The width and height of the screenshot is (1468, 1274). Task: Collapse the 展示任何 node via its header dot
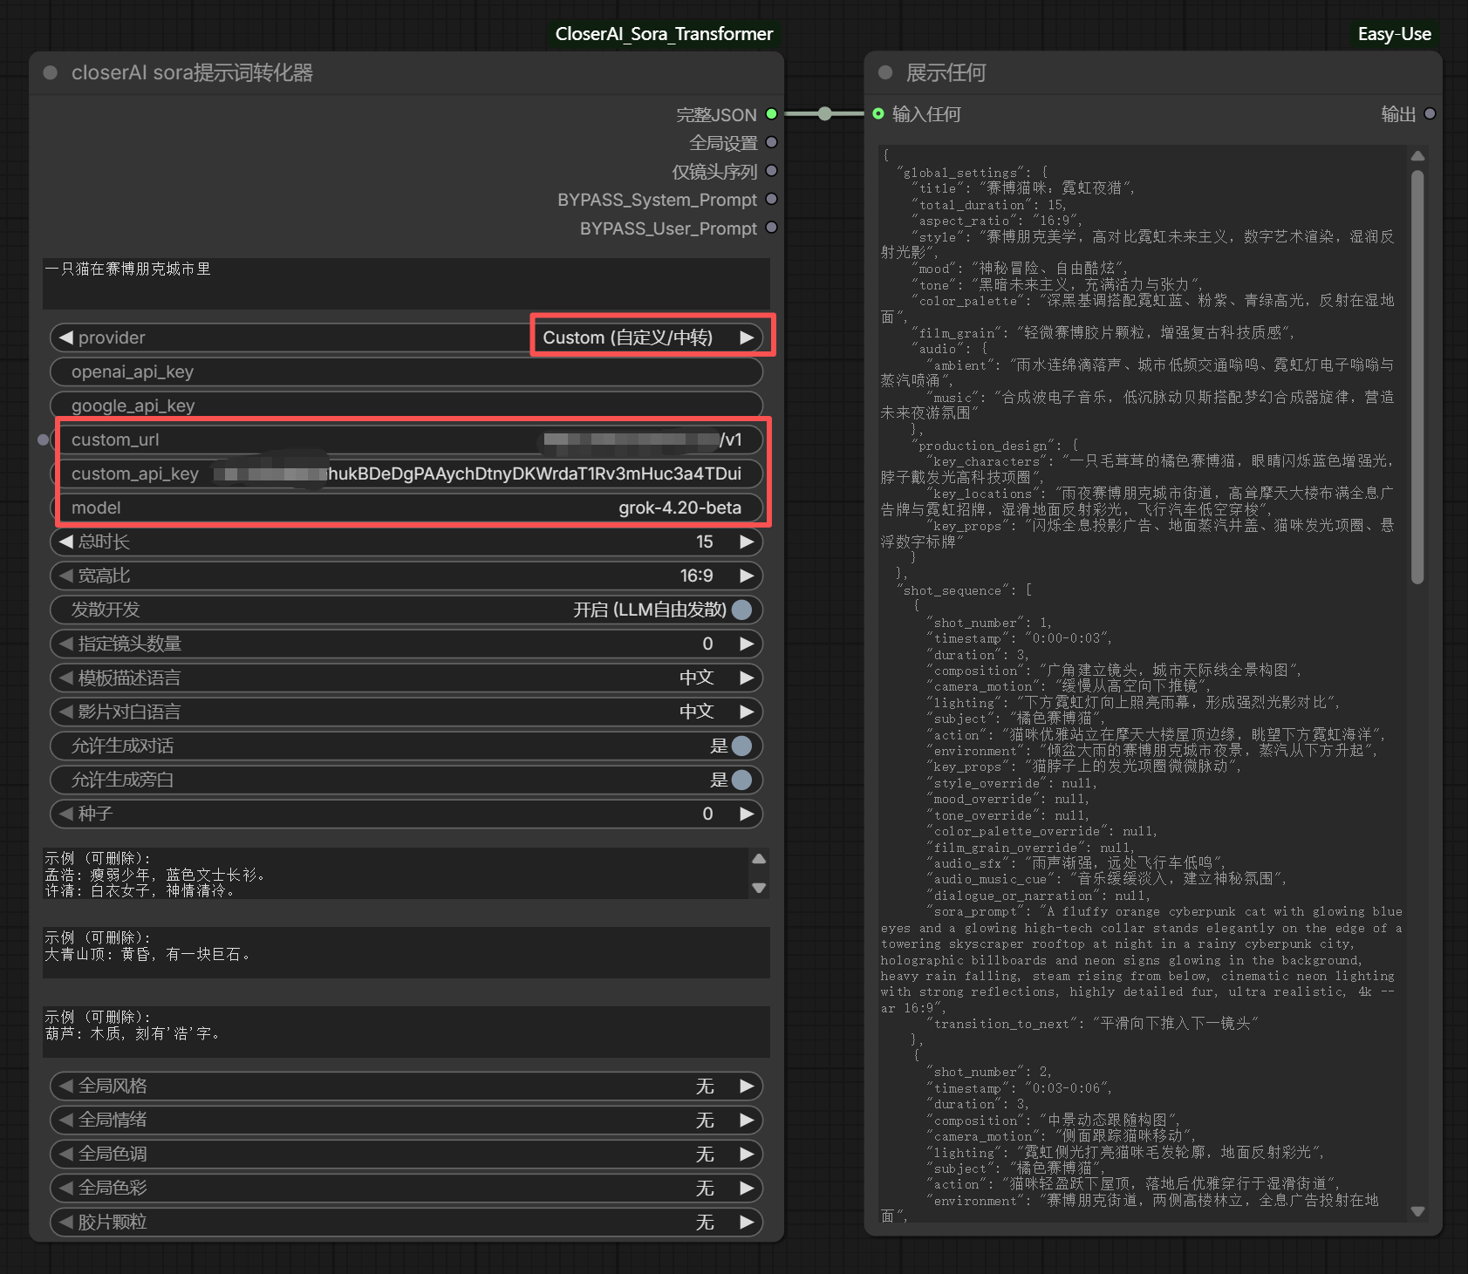point(885,73)
